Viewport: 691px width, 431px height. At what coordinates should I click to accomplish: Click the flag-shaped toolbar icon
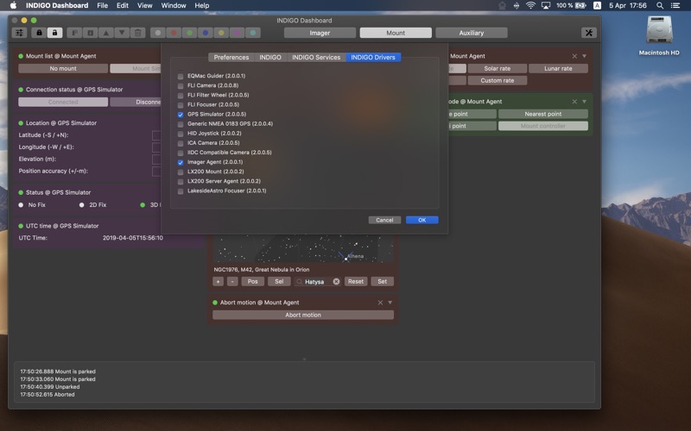point(74,33)
